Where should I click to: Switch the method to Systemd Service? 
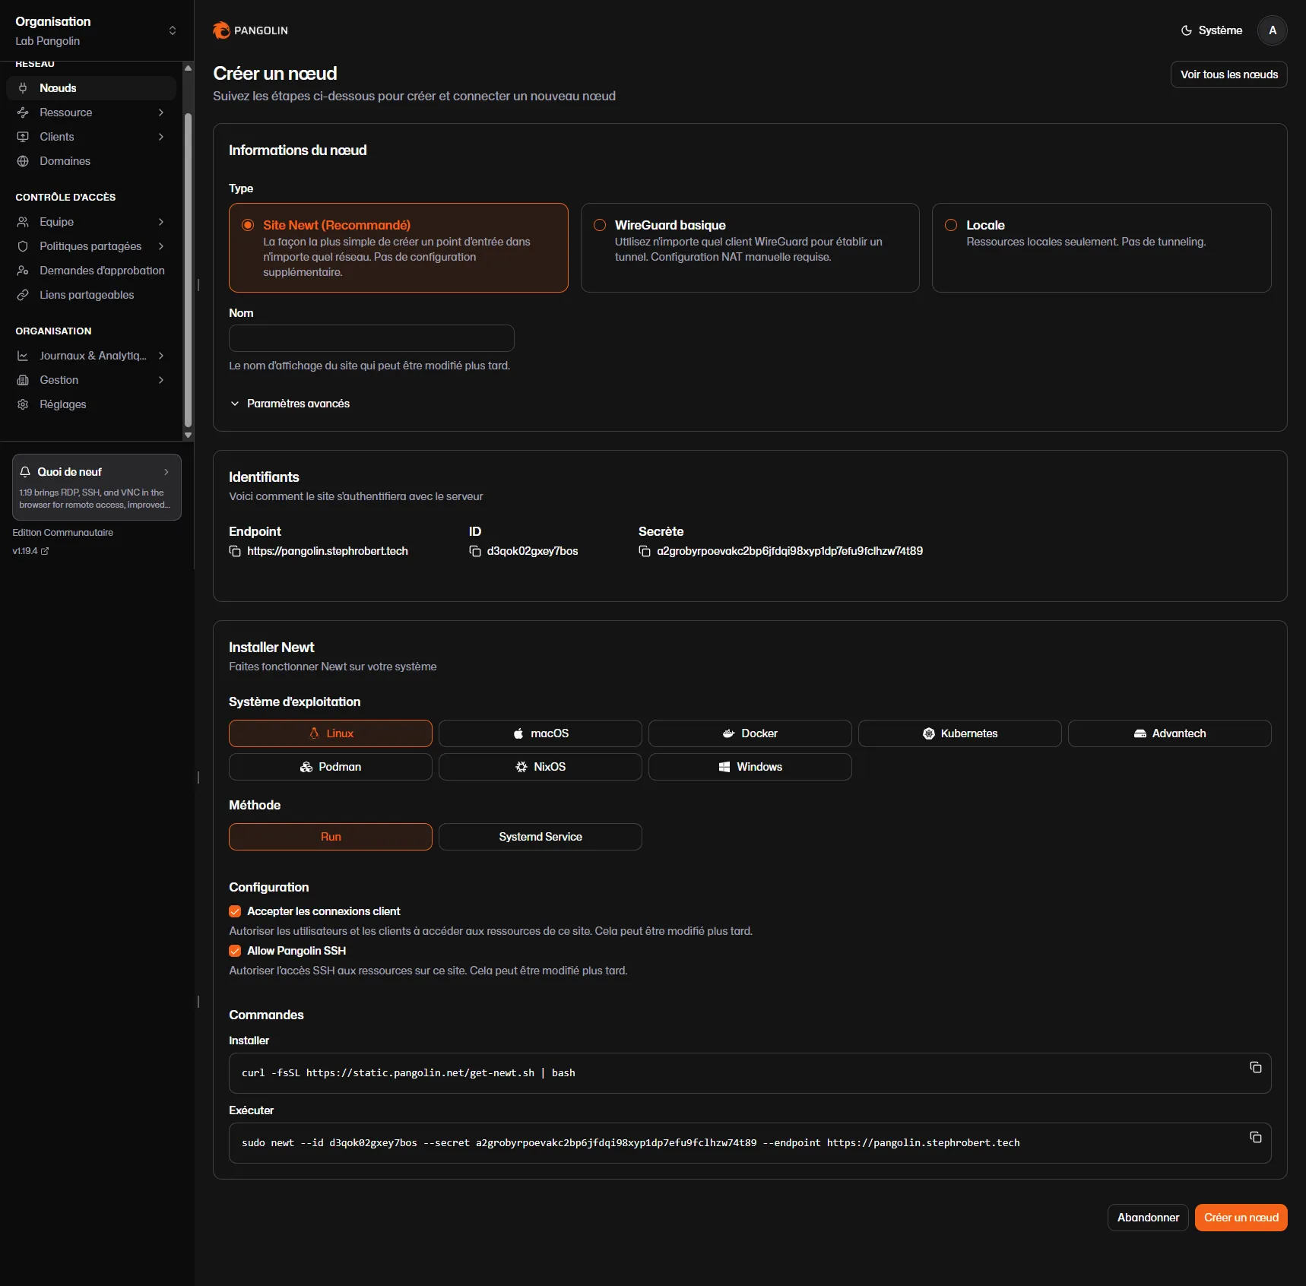[x=540, y=837]
